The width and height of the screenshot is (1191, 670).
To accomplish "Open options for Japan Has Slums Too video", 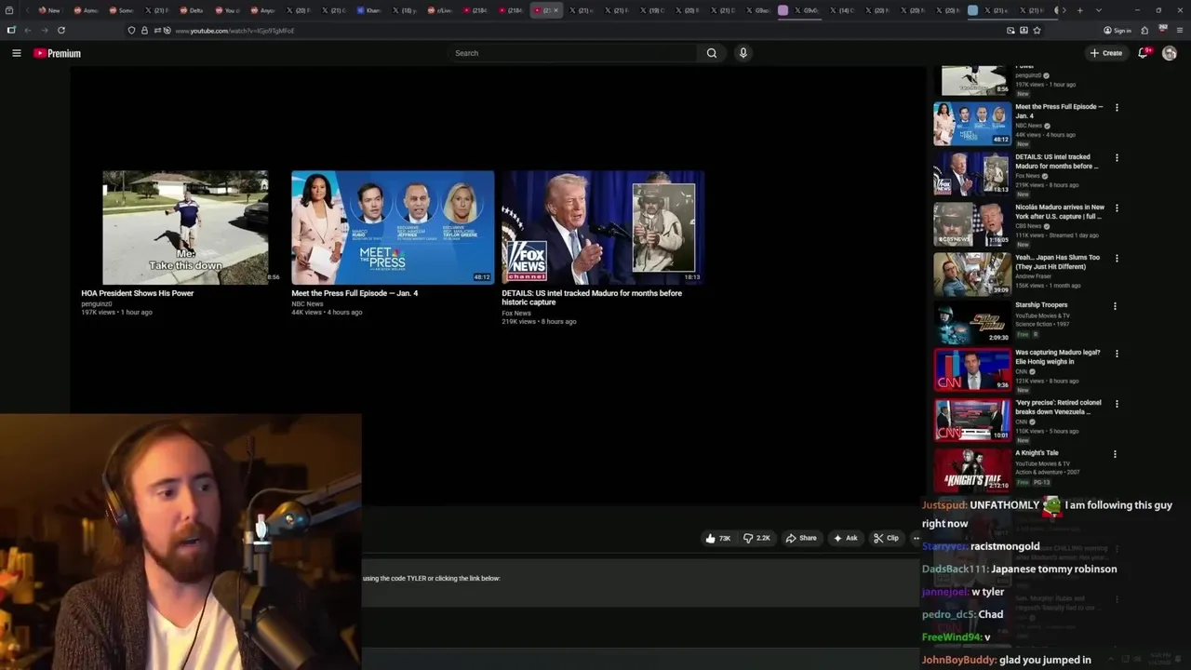I will [1117, 258].
